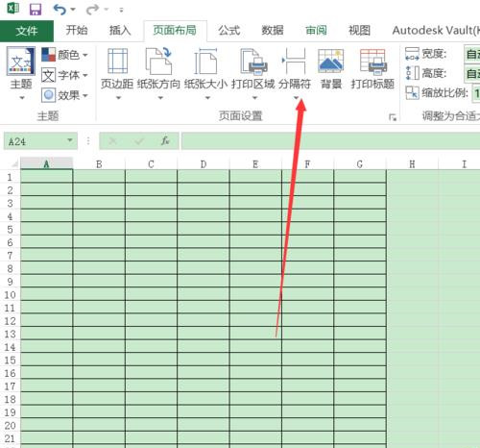Open the 文件 file menu
480x448 pixels.
(27, 31)
